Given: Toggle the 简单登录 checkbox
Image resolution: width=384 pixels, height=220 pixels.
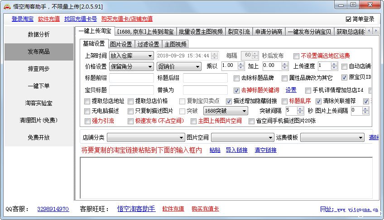Looking at the screenshot, I should [348, 19].
